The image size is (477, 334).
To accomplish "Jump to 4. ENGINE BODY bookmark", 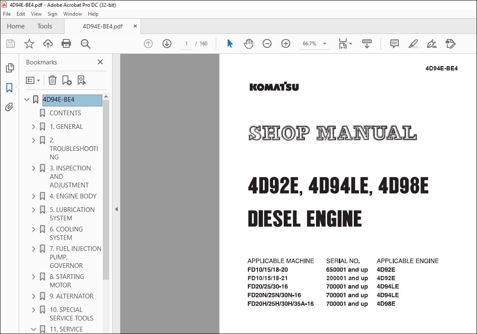I will click(x=73, y=196).
